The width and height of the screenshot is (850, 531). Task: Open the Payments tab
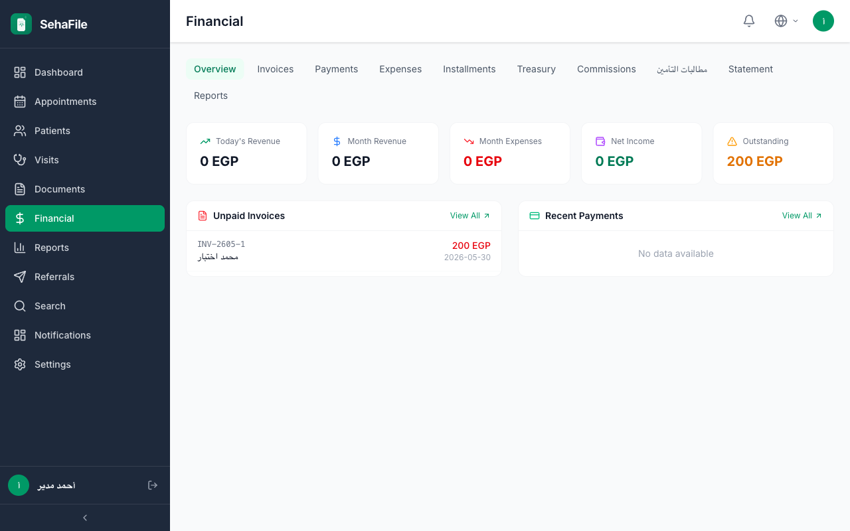[x=337, y=69]
